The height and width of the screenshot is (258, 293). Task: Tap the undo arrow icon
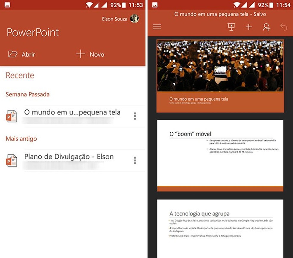283,27
